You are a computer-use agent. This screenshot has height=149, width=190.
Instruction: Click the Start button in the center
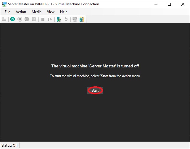pos(95,90)
